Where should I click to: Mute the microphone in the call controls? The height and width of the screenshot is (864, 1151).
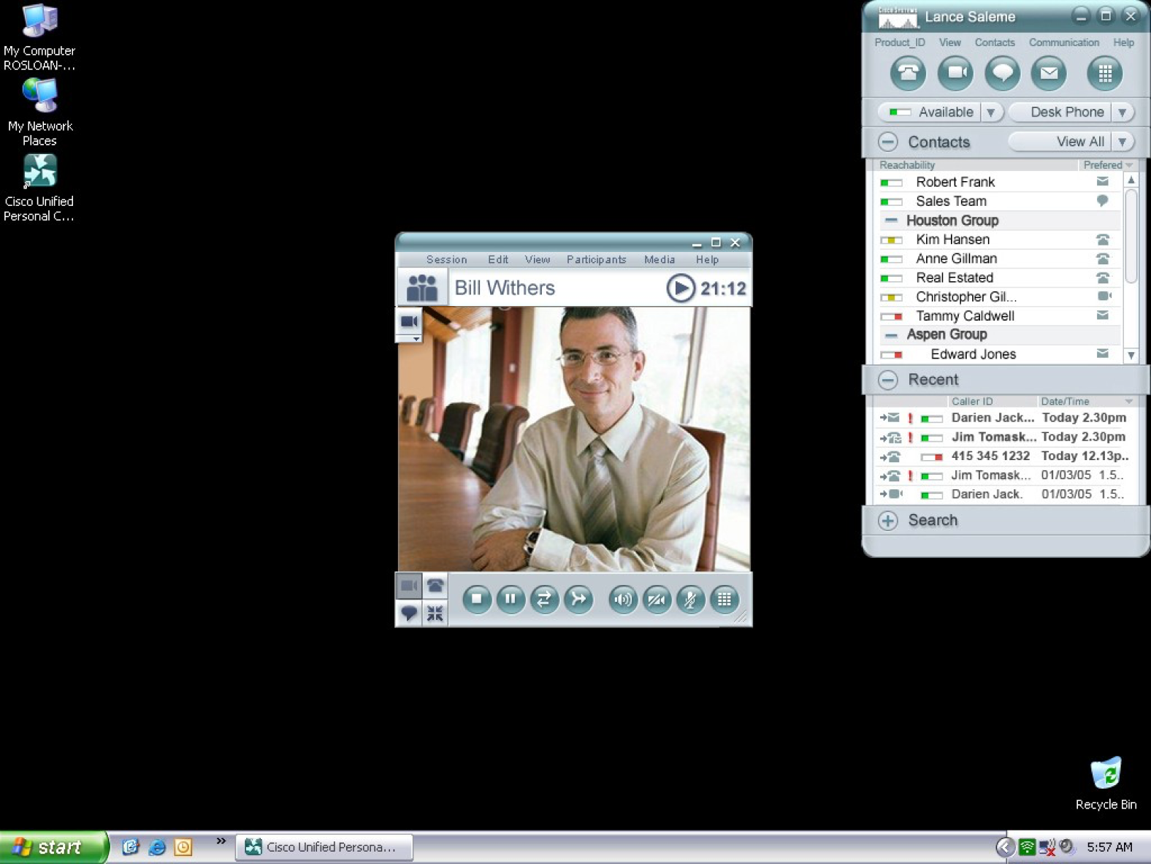pos(690,600)
